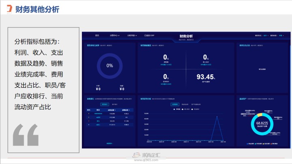292x164 pixels.
Task: Click the 50,000 label on the trend chart axis
Action: click(x=146, y=114)
